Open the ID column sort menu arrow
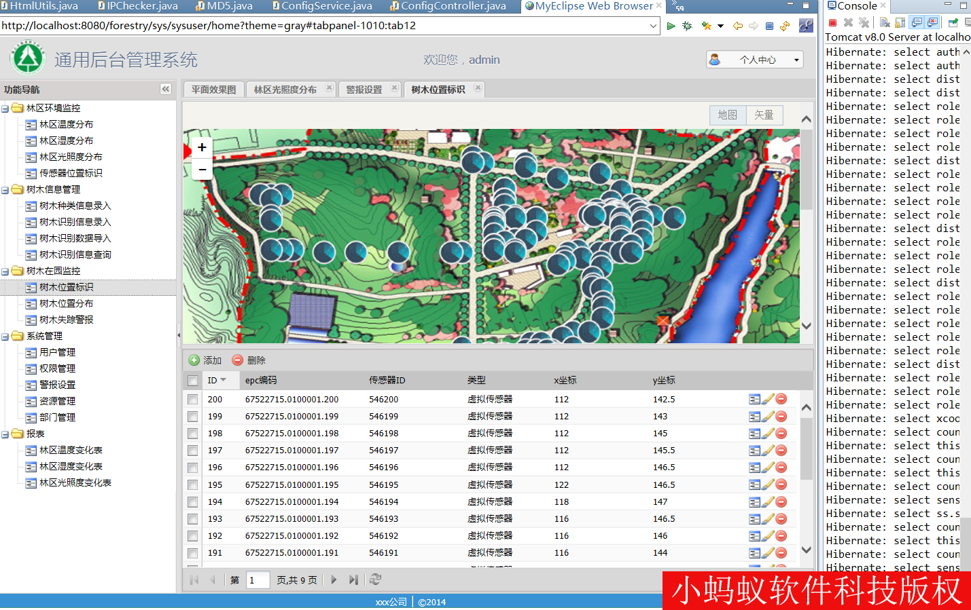This screenshot has width=971, height=610. [x=223, y=380]
